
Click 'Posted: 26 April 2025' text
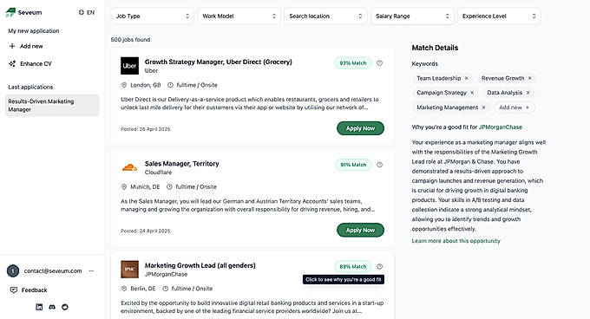(x=146, y=129)
